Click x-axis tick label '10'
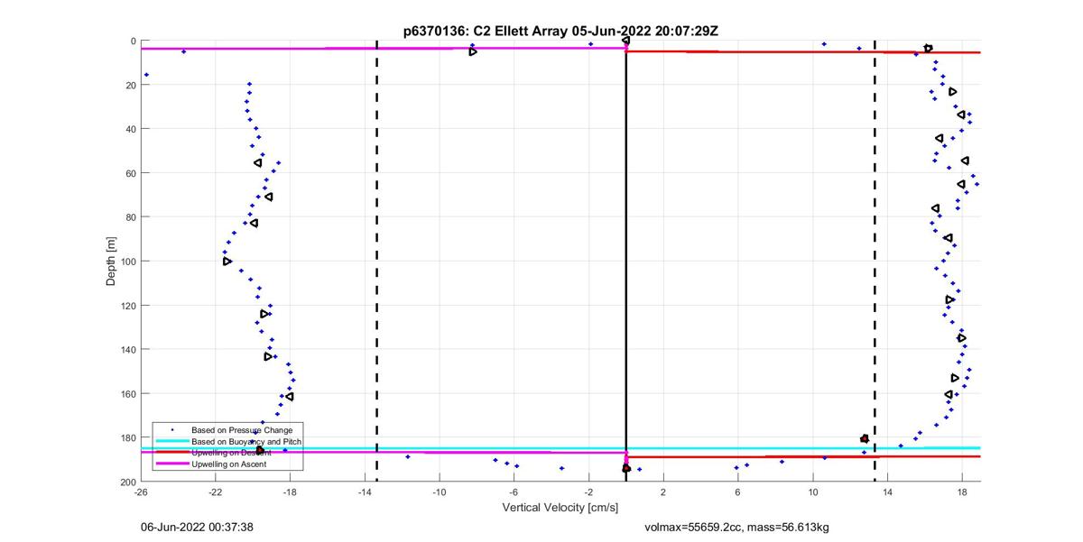 coord(813,492)
